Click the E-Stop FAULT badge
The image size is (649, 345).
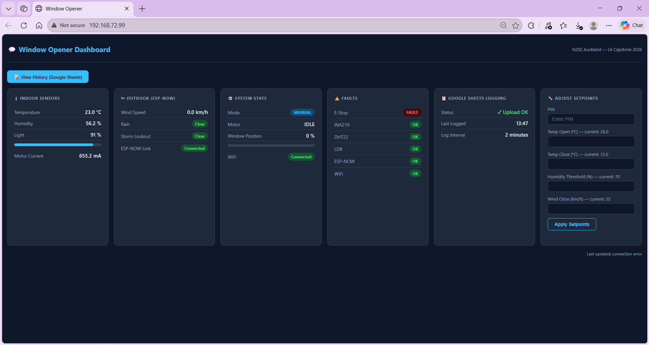412,113
